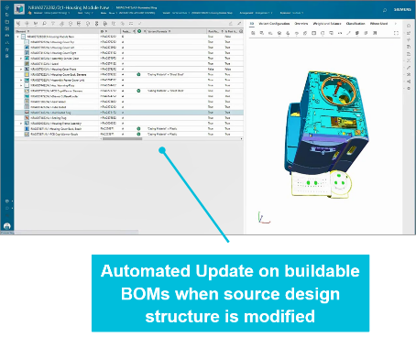
Task: Click the horizontal scrollbar under the BOM table
Action: (122, 139)
